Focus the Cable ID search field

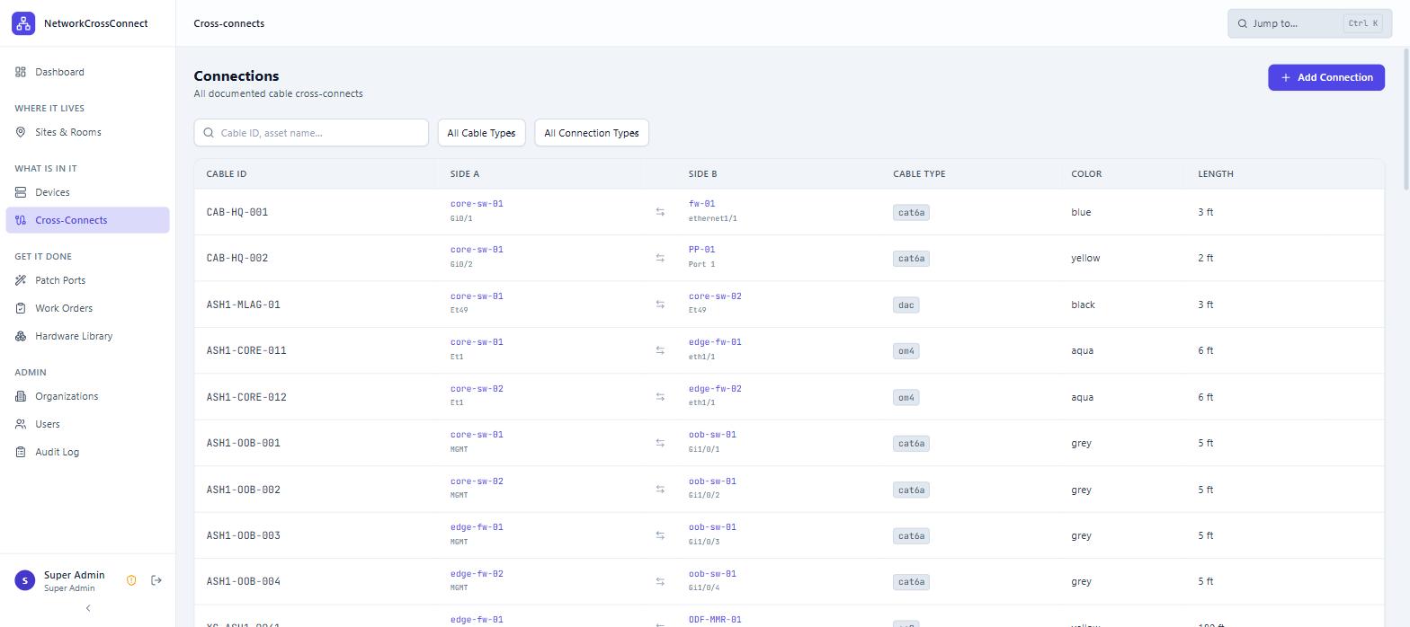(311, 133)
